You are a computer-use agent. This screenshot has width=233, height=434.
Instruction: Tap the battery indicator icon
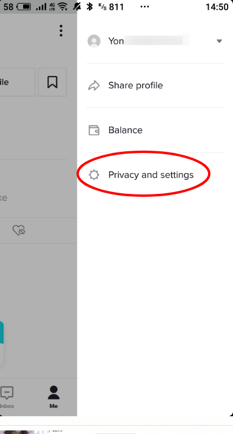tap(24, 7)
